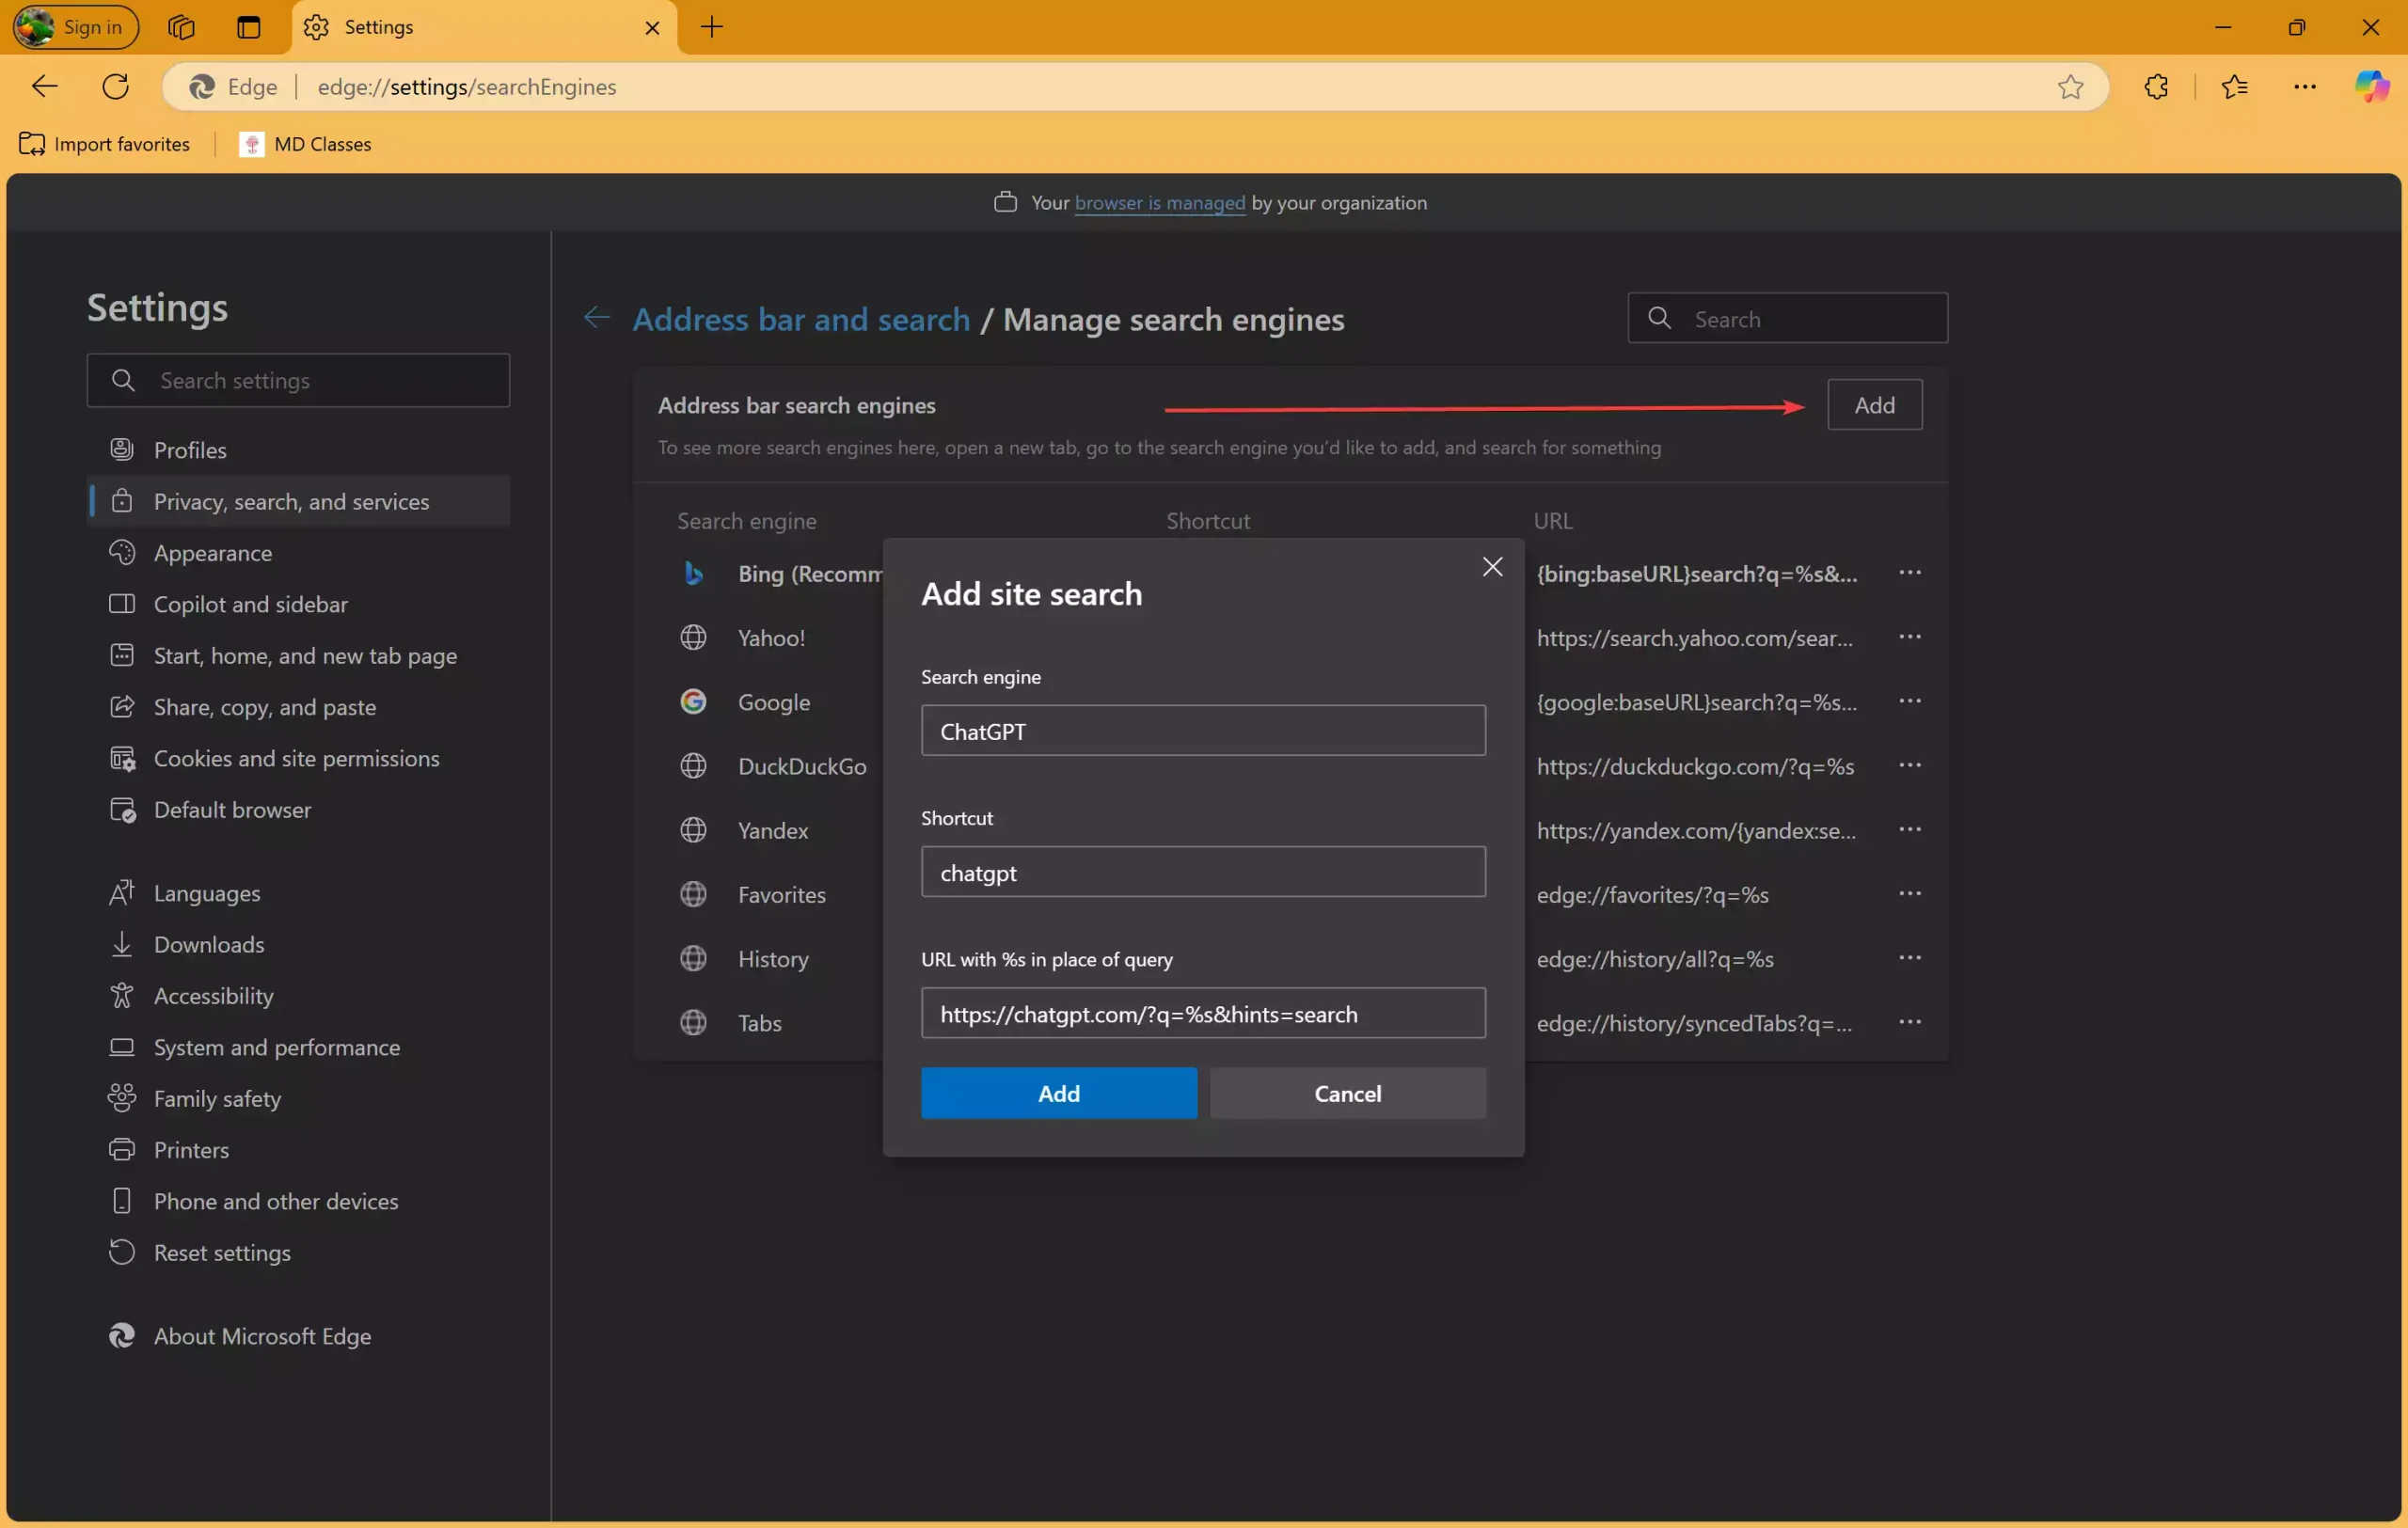The image size is (2408, 1528).
Task: Click the edge://favorites/?q=%s URL text
Action: coord(1652,895)
